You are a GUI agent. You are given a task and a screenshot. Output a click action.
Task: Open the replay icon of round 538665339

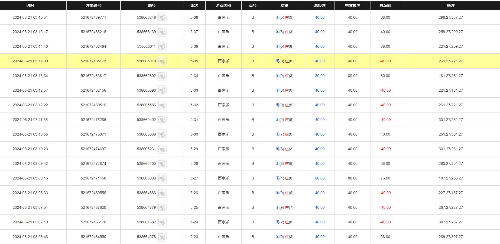click(163, 135)
